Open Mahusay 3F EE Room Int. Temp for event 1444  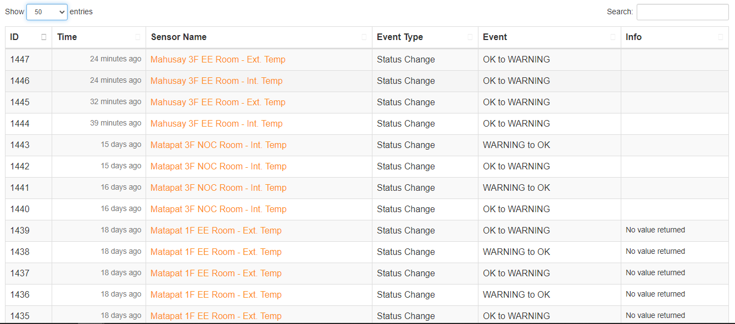coord(216,123)
